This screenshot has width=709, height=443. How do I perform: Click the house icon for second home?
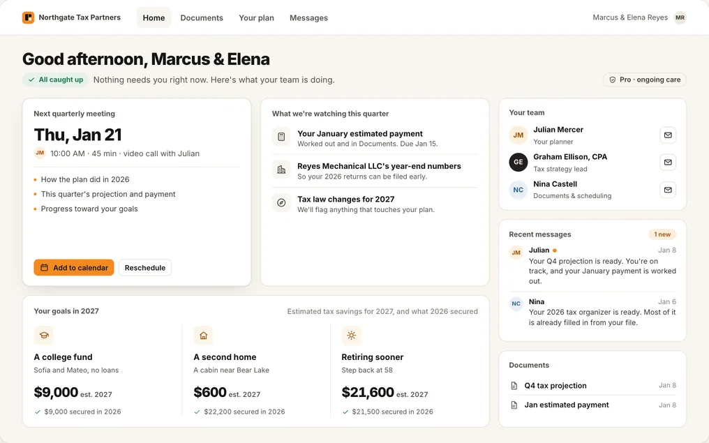point(204,336)
